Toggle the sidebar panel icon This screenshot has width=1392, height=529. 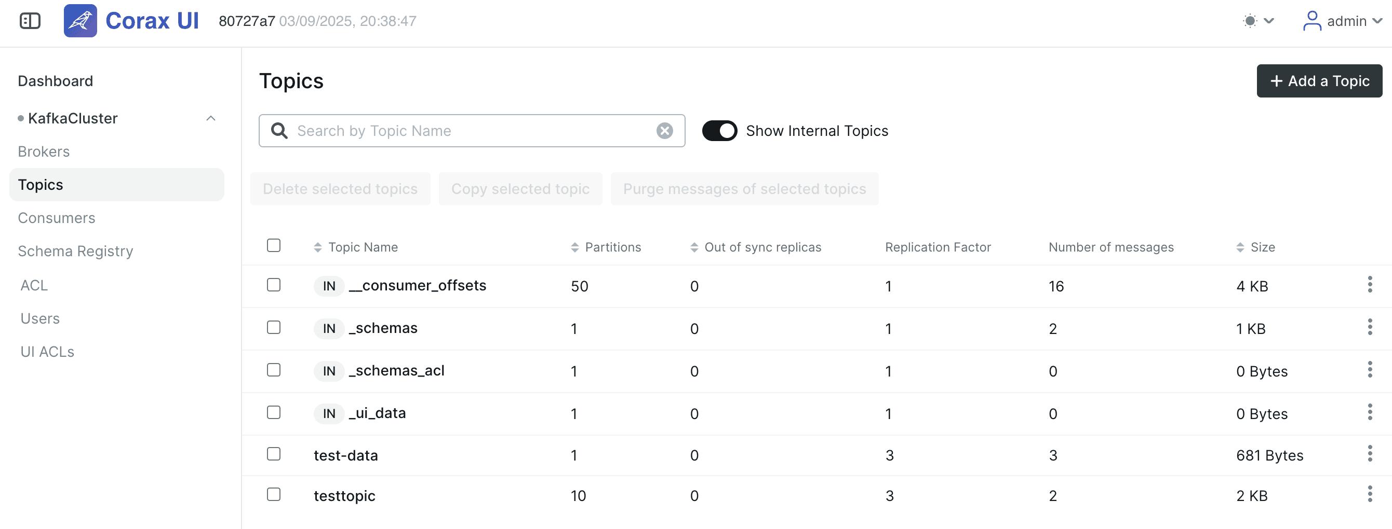point(30,21)
